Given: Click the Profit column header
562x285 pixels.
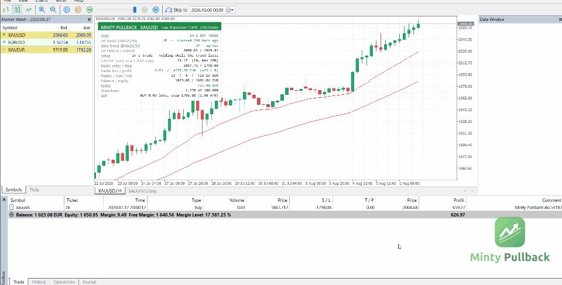Looking at the screenshot, I should (458, 200).
